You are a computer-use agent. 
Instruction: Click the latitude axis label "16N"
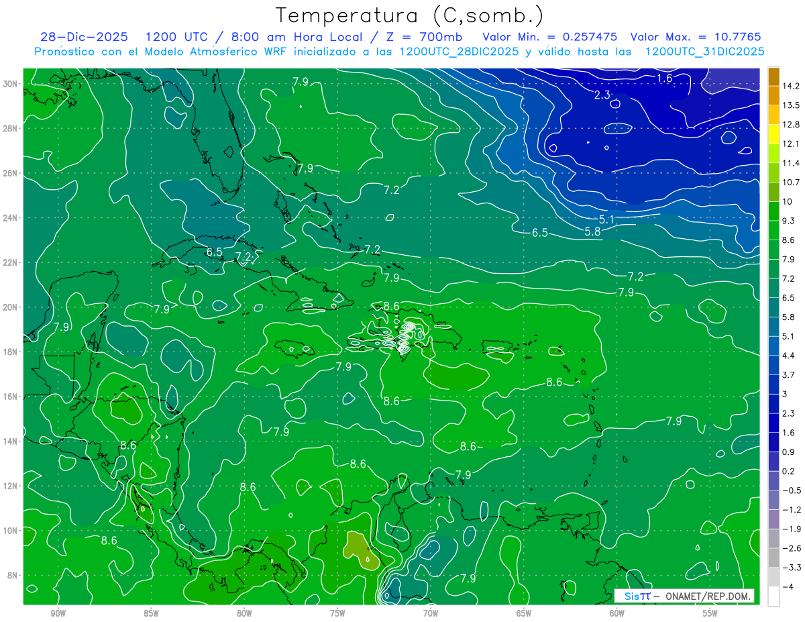[x=11, y=397]
